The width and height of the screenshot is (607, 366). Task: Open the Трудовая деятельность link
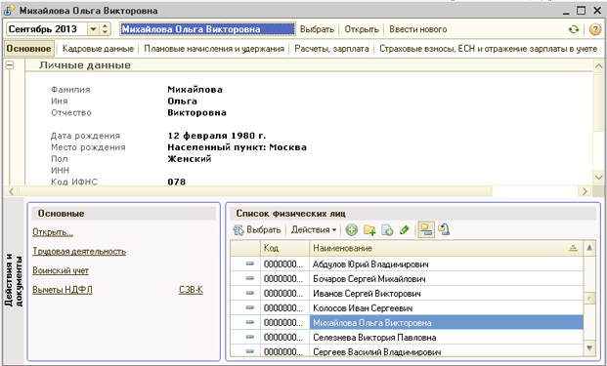click(x=79, y=251)
